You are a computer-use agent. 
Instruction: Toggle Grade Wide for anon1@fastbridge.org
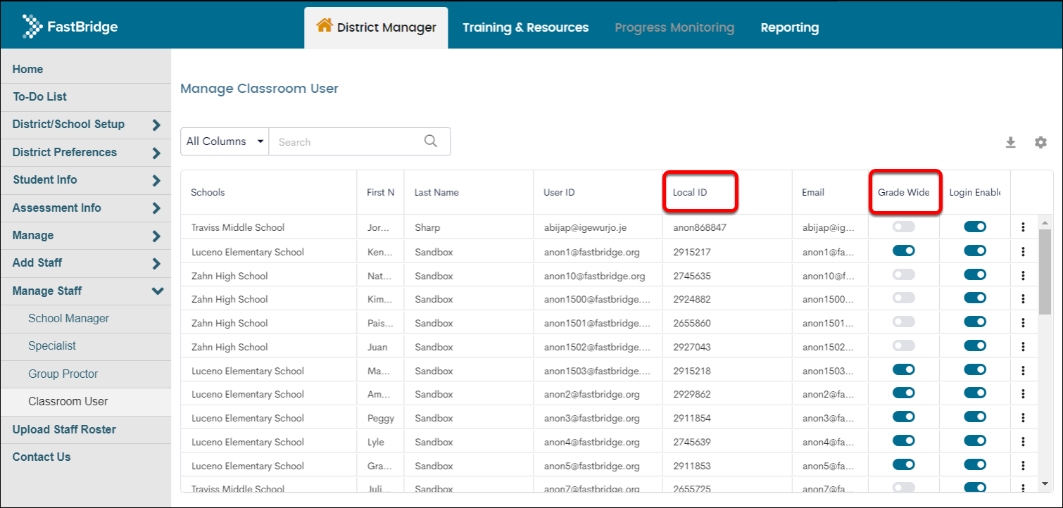click(x=904, y=250)
